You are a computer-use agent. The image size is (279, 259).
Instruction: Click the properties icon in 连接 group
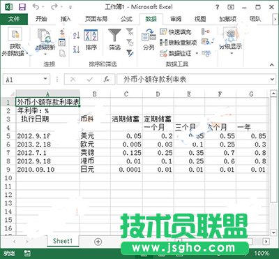62,43
